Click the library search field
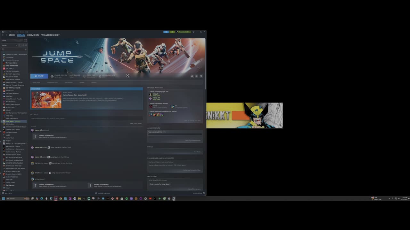The width and height of the screenshot is (410, 230). [x=13, y=49]
